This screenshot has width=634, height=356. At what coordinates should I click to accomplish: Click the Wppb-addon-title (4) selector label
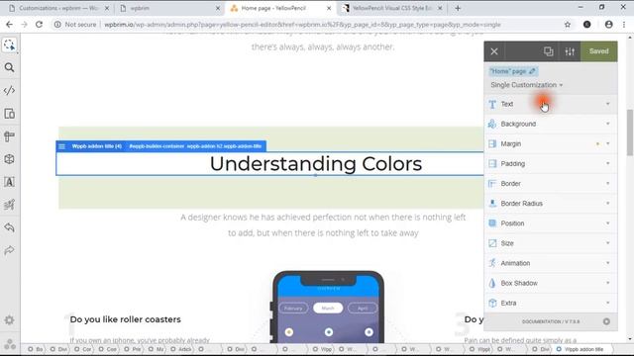[x=97, y=146]
